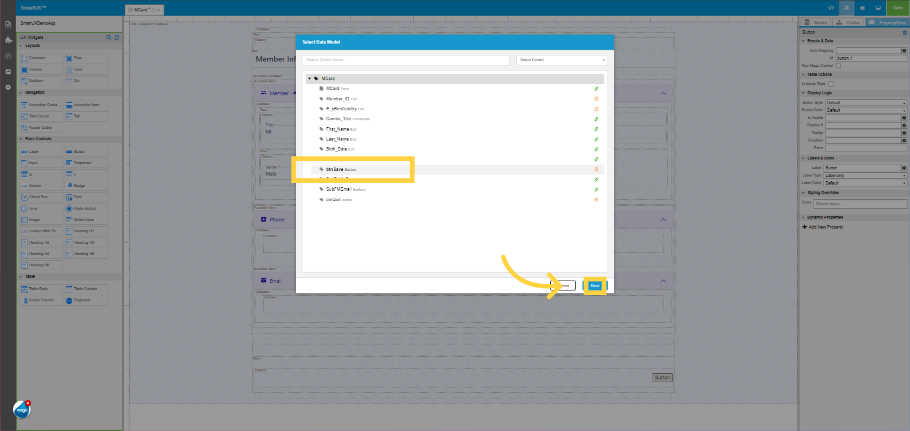Click the document icon in the left sidebar

click(x=8, y=24)
